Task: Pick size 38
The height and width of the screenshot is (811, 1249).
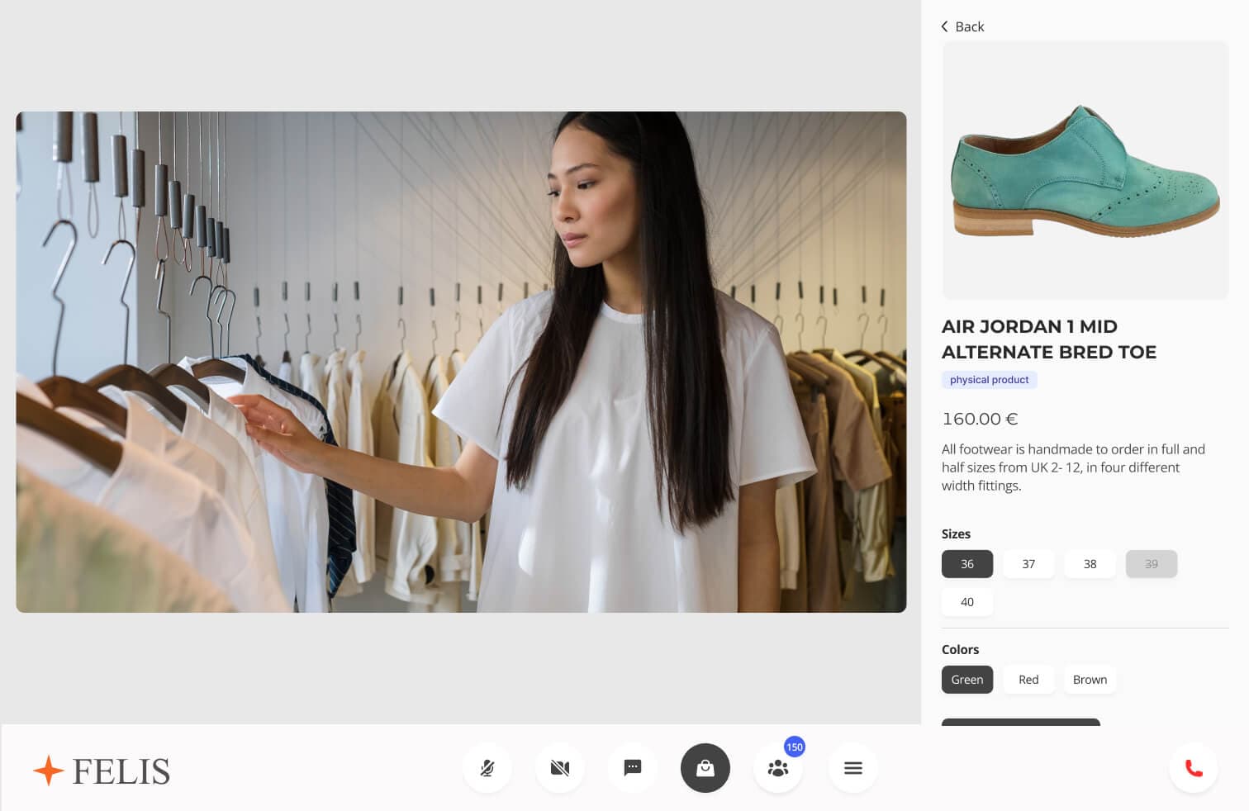Action: 1090,564
